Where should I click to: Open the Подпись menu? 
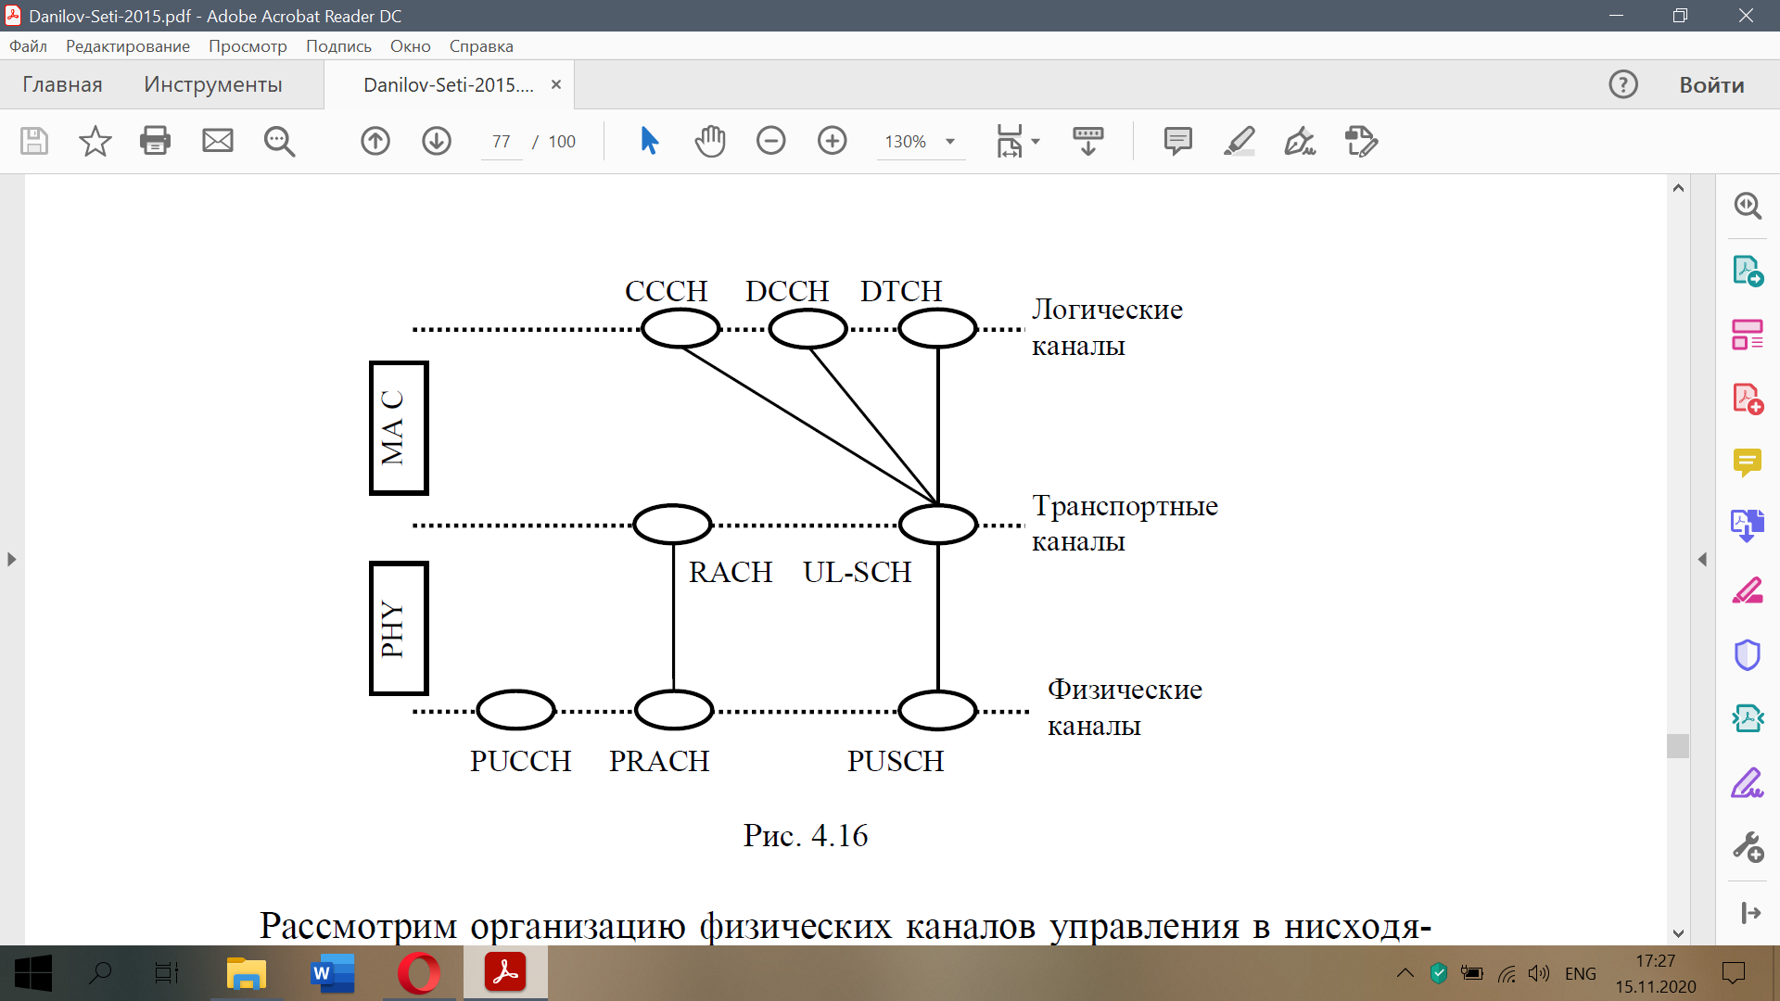338,46
